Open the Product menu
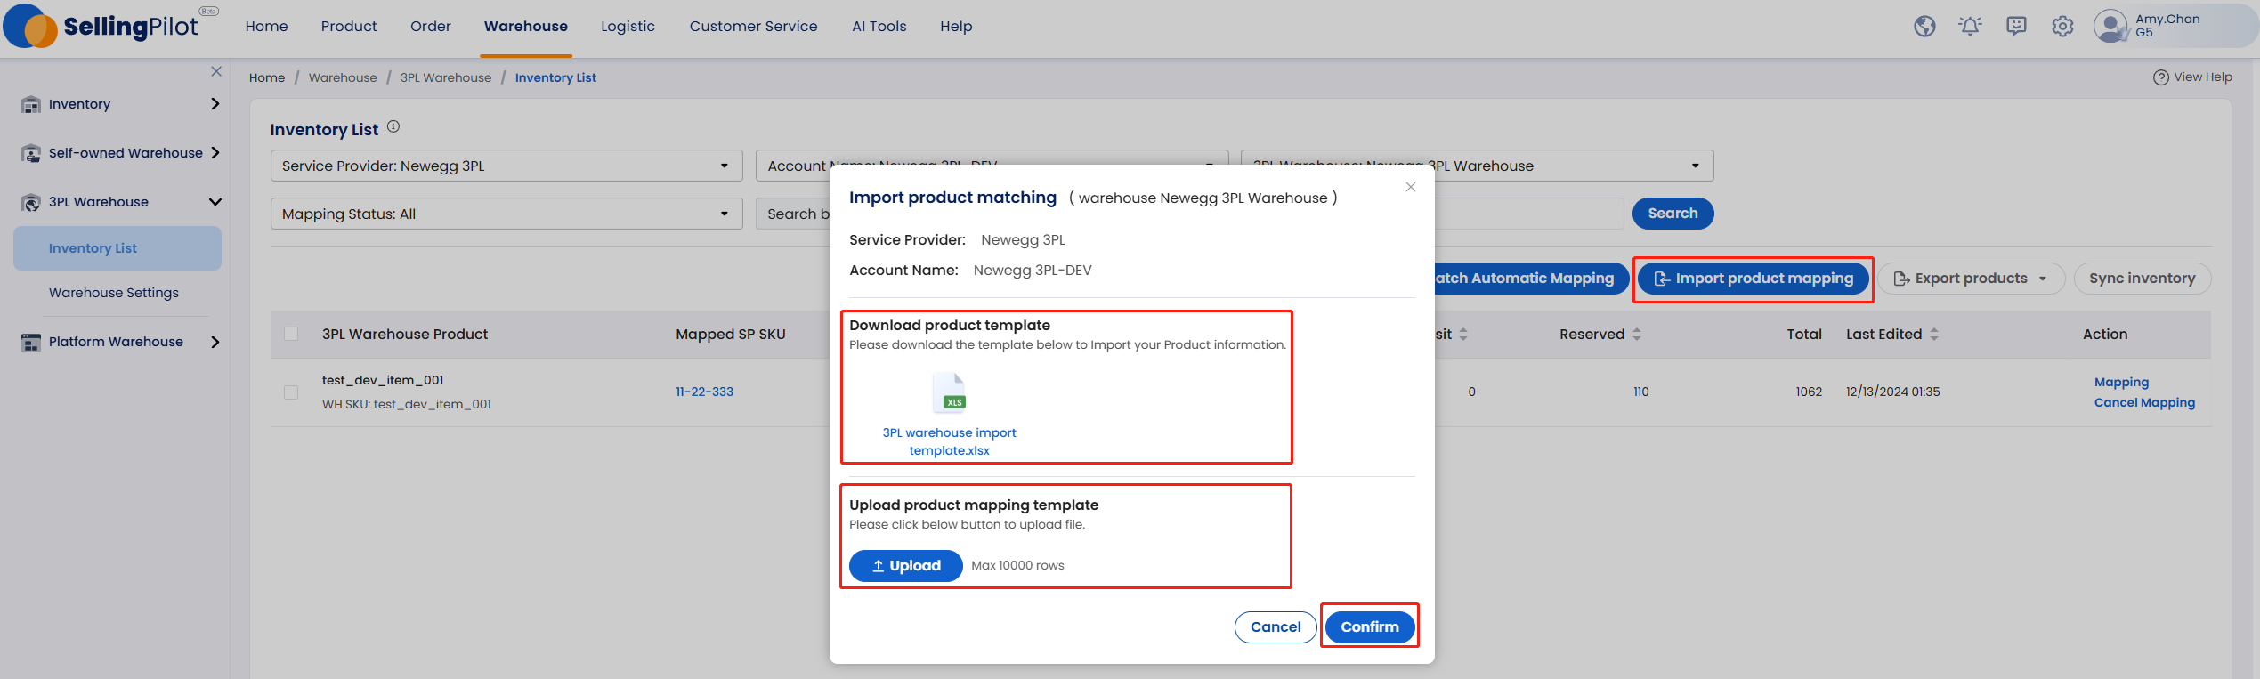 point(349,27)
